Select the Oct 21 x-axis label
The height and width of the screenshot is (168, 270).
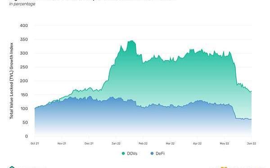[x=35, y=143]
